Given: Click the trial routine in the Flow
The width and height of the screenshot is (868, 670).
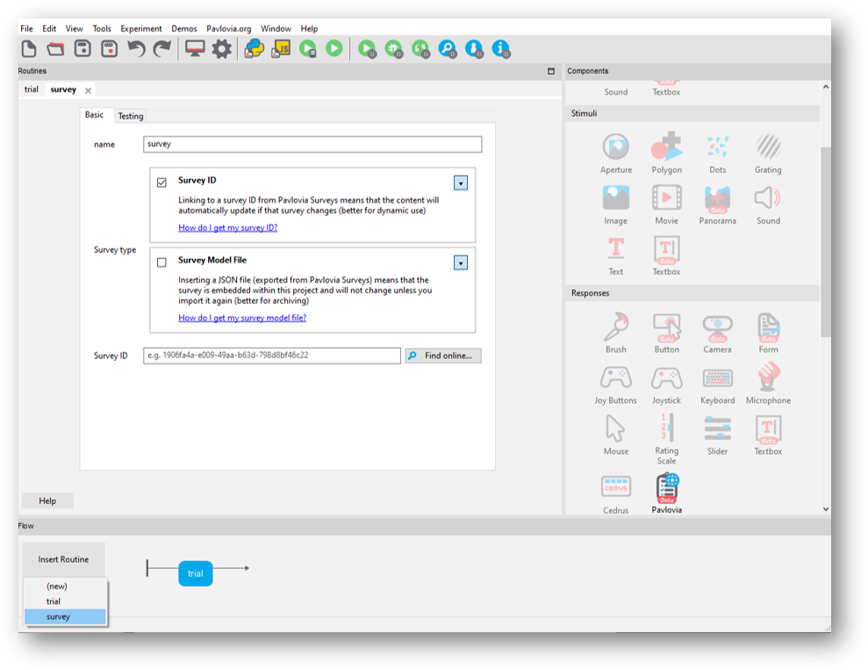Looking at the screenshot, I should click(196, 573).
